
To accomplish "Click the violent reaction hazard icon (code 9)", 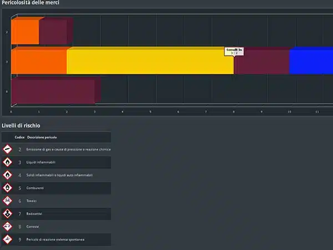I will point(7,239).
